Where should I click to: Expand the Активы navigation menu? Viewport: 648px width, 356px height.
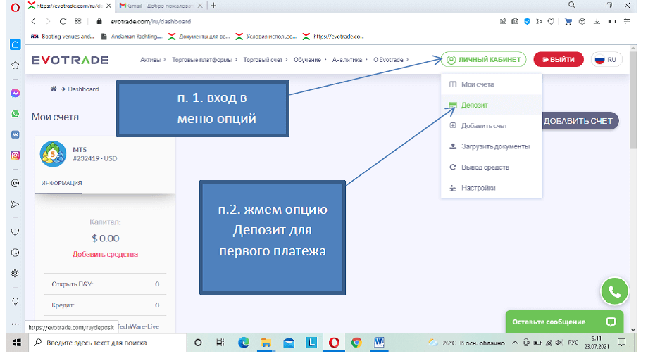pos(153,60)
